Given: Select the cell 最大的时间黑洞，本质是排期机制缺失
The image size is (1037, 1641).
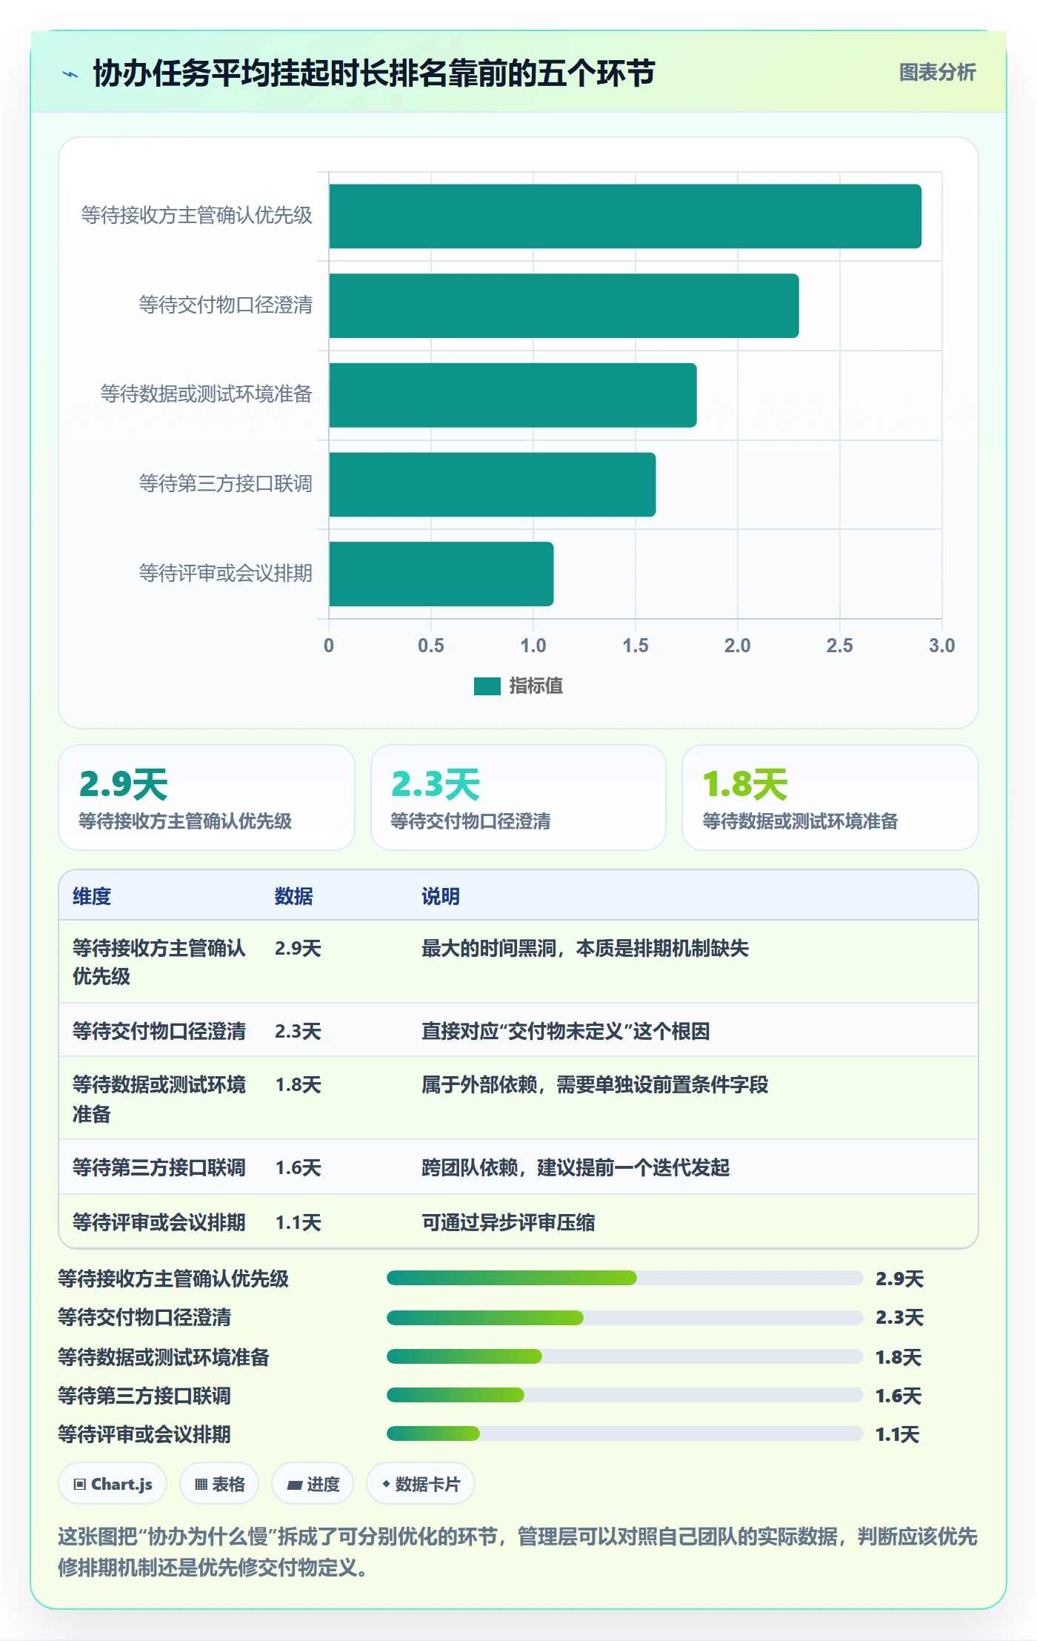Looking at the screenshot, I should 585,948.
